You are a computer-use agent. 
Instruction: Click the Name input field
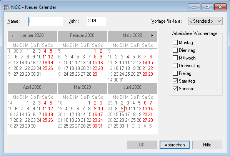click(46, 22)
